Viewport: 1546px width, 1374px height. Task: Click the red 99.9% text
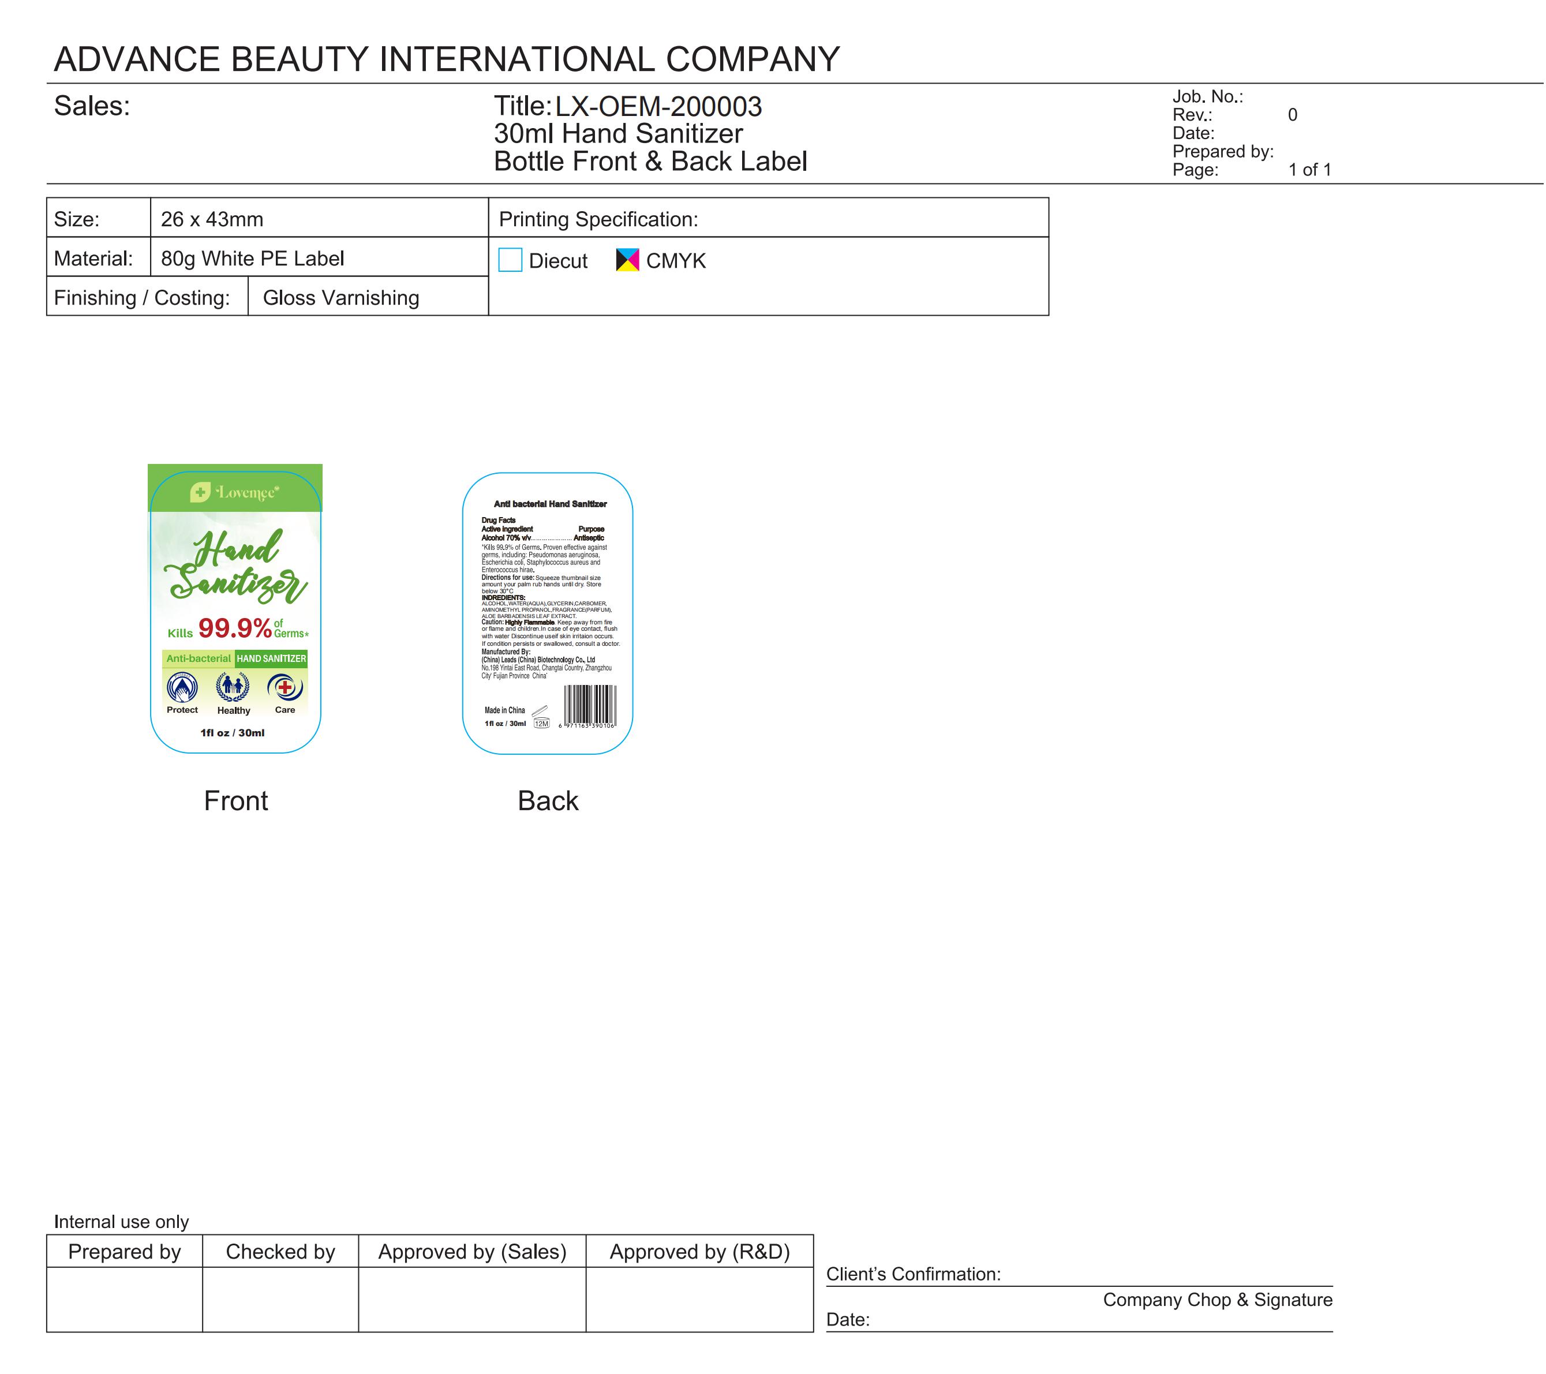pyautogui.click(x=234, y=628)
